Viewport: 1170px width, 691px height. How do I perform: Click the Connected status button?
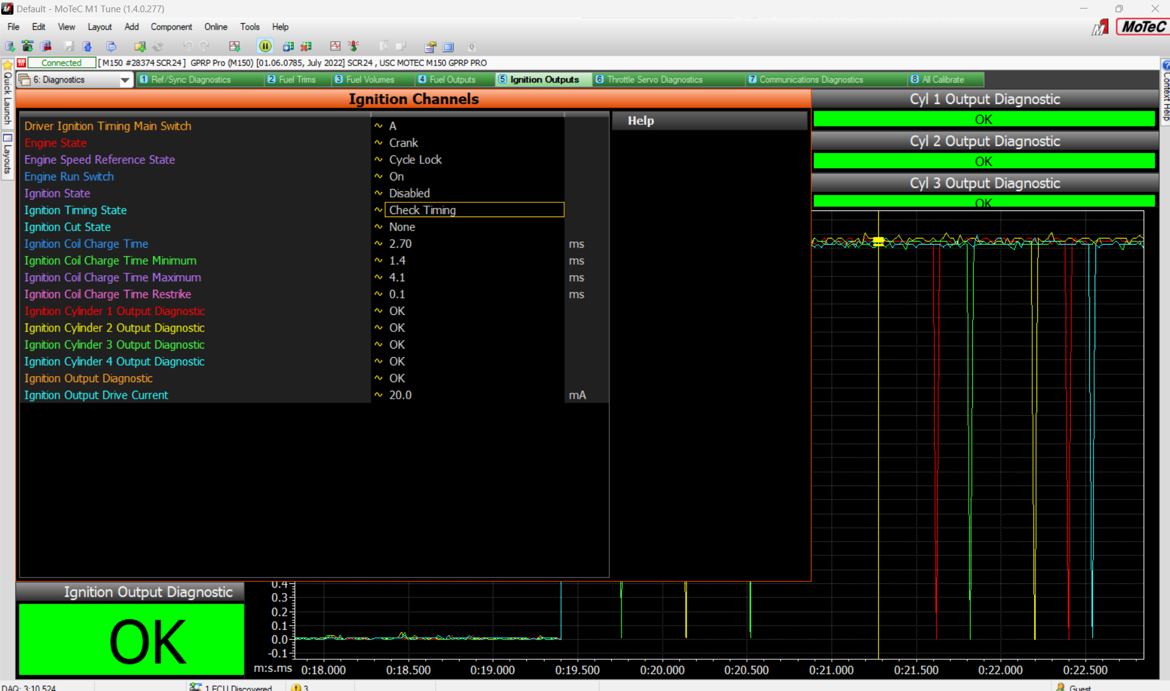(x=61, y=62)
